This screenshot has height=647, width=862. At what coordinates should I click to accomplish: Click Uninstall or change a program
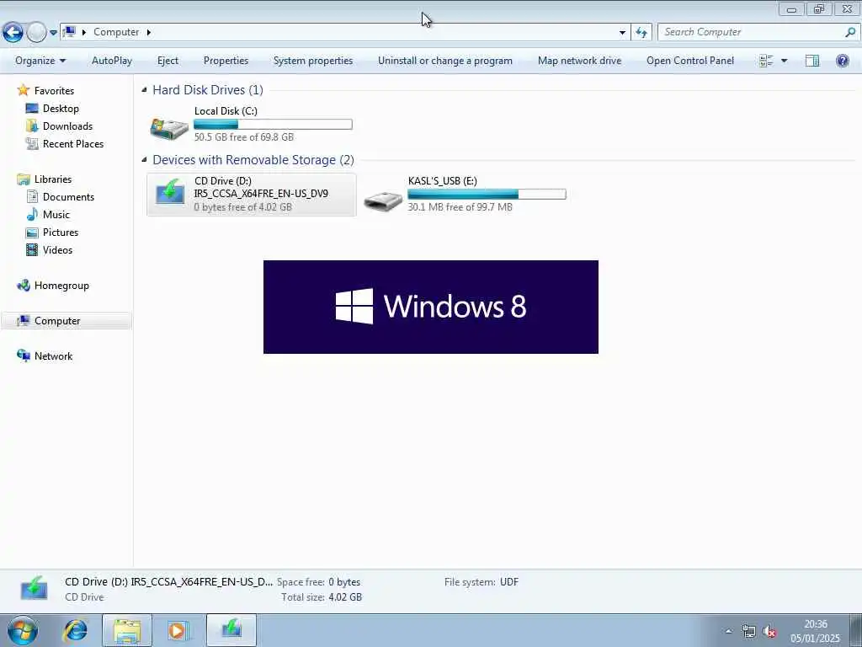coord(444,61)
